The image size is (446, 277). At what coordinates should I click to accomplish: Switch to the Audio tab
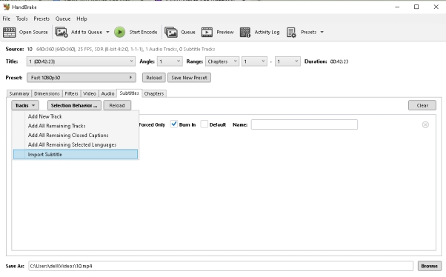pyautogui.click(x=107, y=93)
